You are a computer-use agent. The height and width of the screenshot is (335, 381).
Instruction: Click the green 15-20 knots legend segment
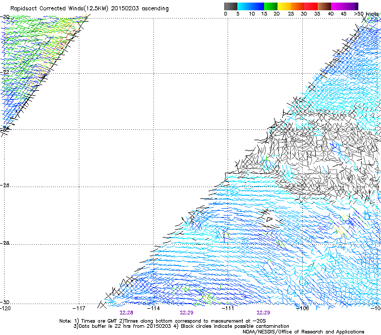point(271,6)
